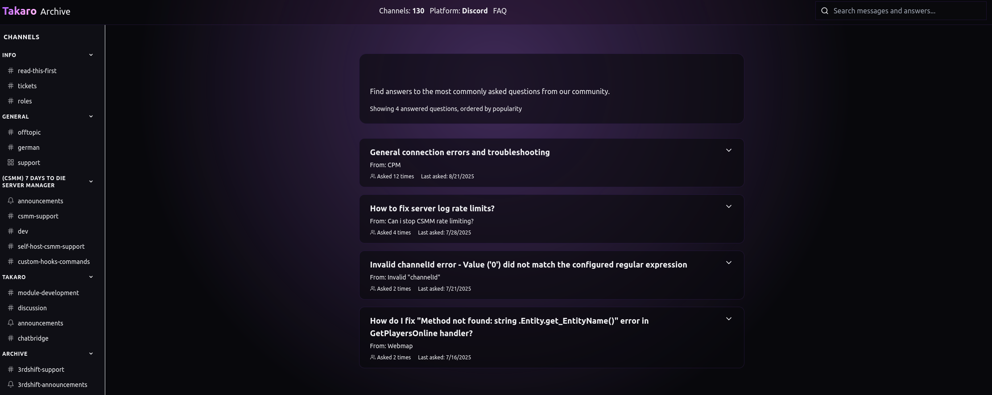Click the hash icon beside custom-hooks-commands

pyautogui.click(x=11, y=261)
